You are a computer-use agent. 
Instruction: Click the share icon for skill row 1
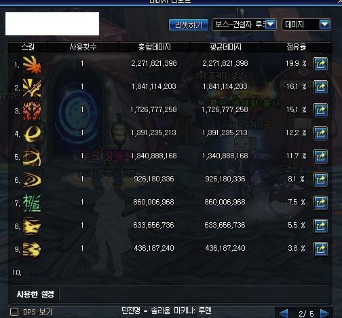pyautogui.click(x=320, y=65)
